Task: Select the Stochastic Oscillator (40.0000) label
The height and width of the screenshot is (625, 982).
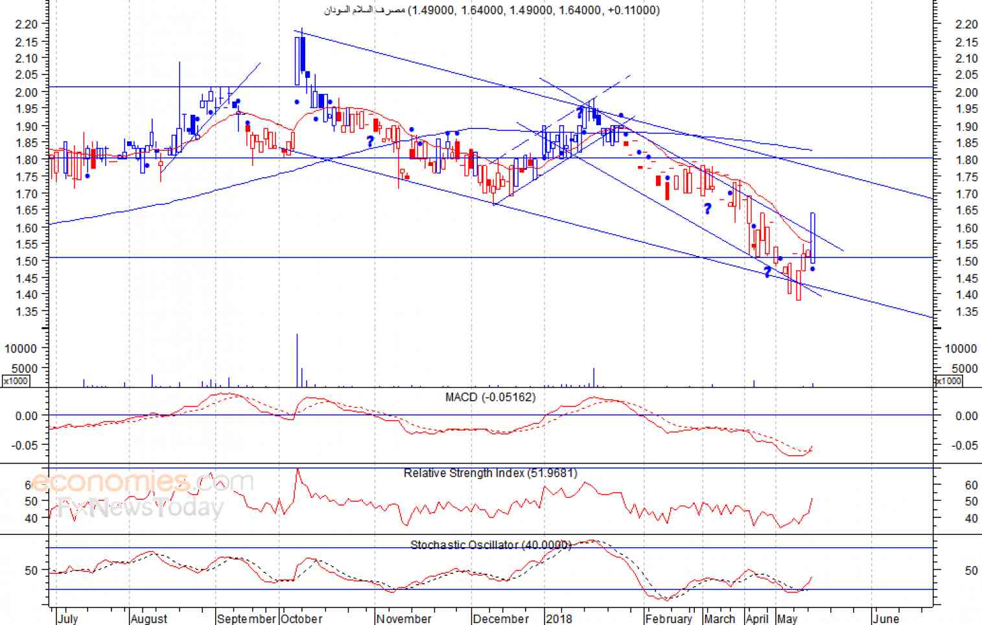Action: [x=491, y=545]
